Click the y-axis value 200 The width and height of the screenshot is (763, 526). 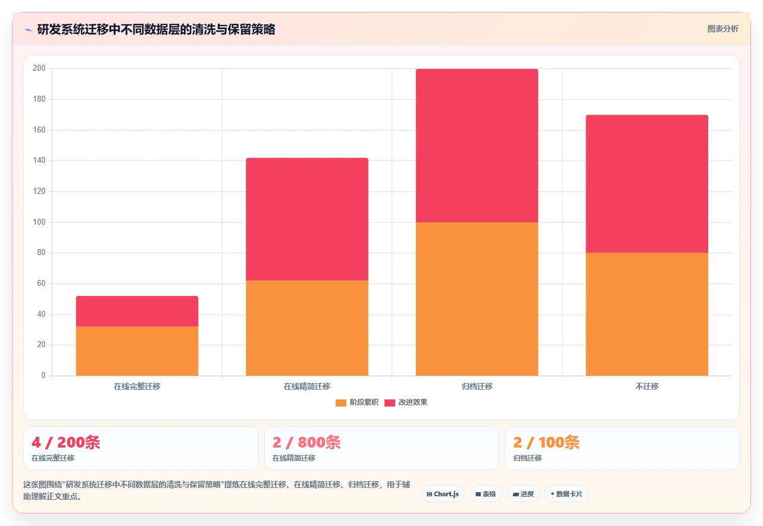pos(39,69)
